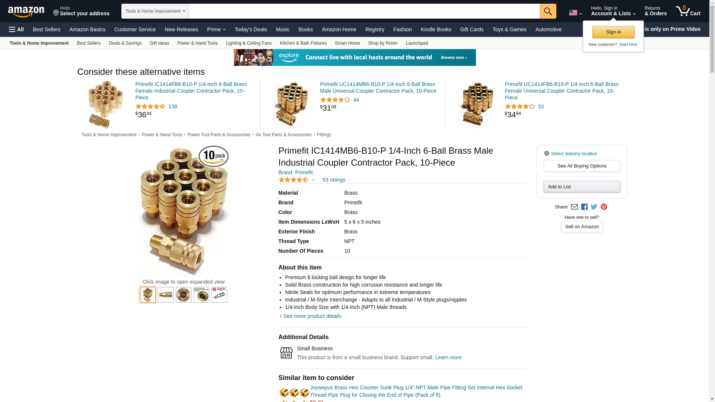
Task: Open the shopping cart icon
Action: pos(688,11)
